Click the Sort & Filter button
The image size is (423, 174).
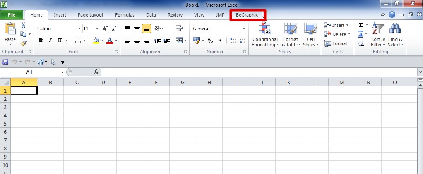pos(378,35)
